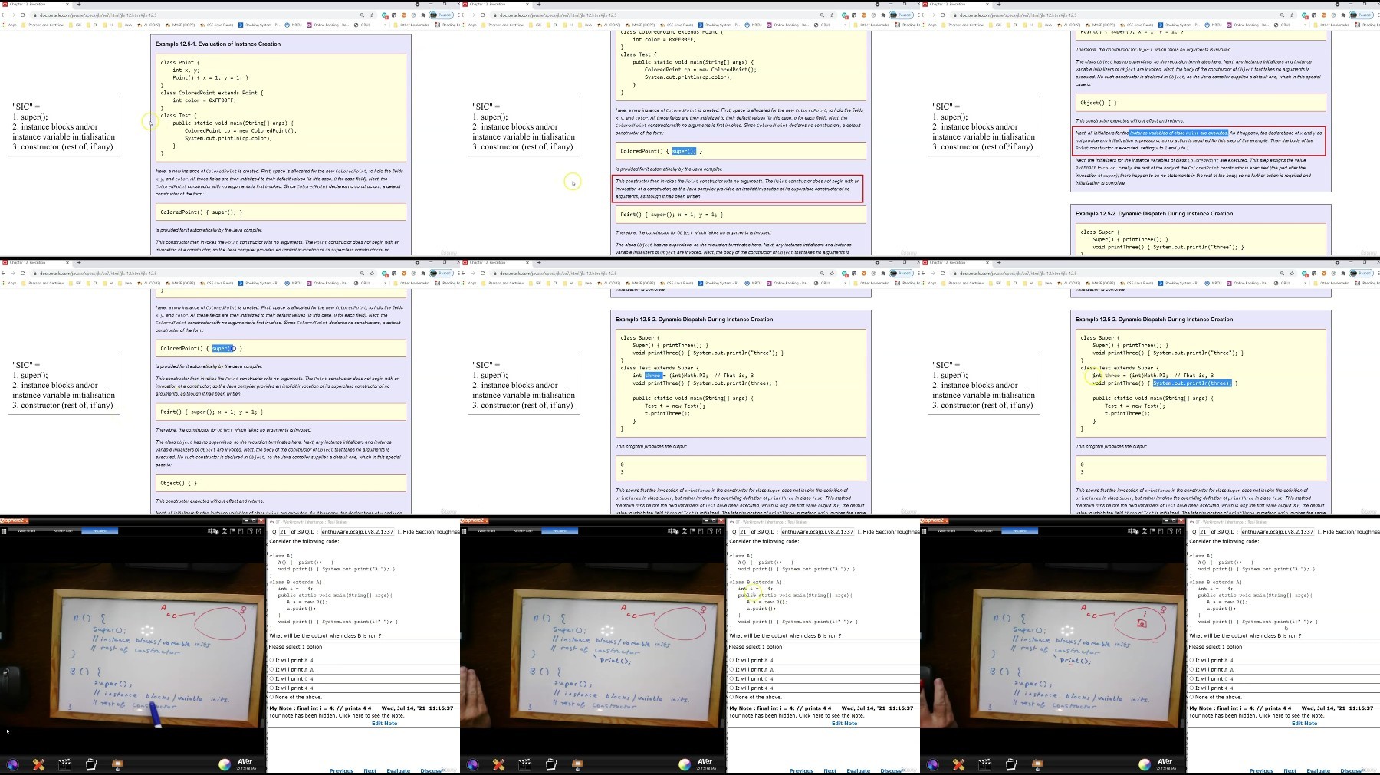The height and width of the screenshot is (775, 1380).
Task: Click the Apps grid shortcut in top-left bookmarks bar
Action: pos(8,25)
